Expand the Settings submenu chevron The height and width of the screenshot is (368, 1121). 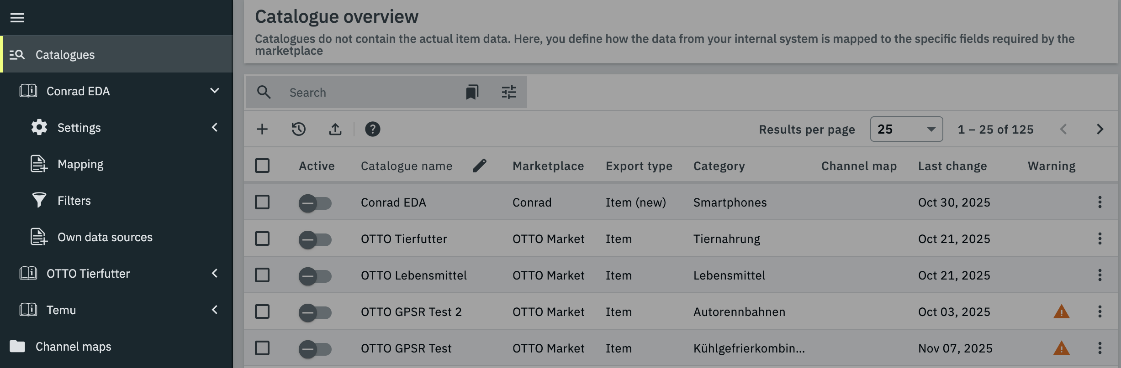click(x=215, y=127)
